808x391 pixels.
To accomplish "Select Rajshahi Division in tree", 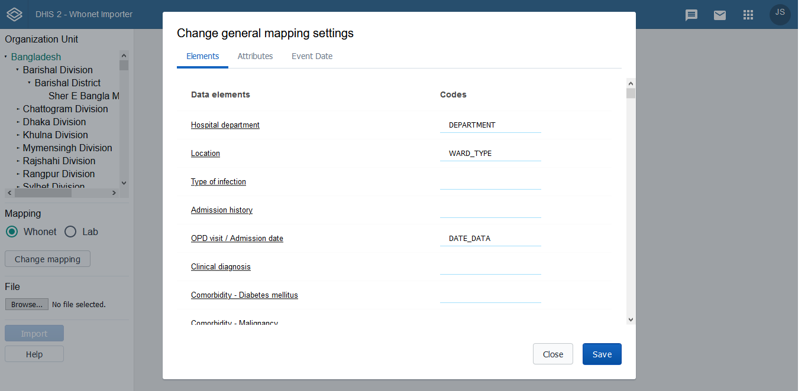I will tap(59, 161).
